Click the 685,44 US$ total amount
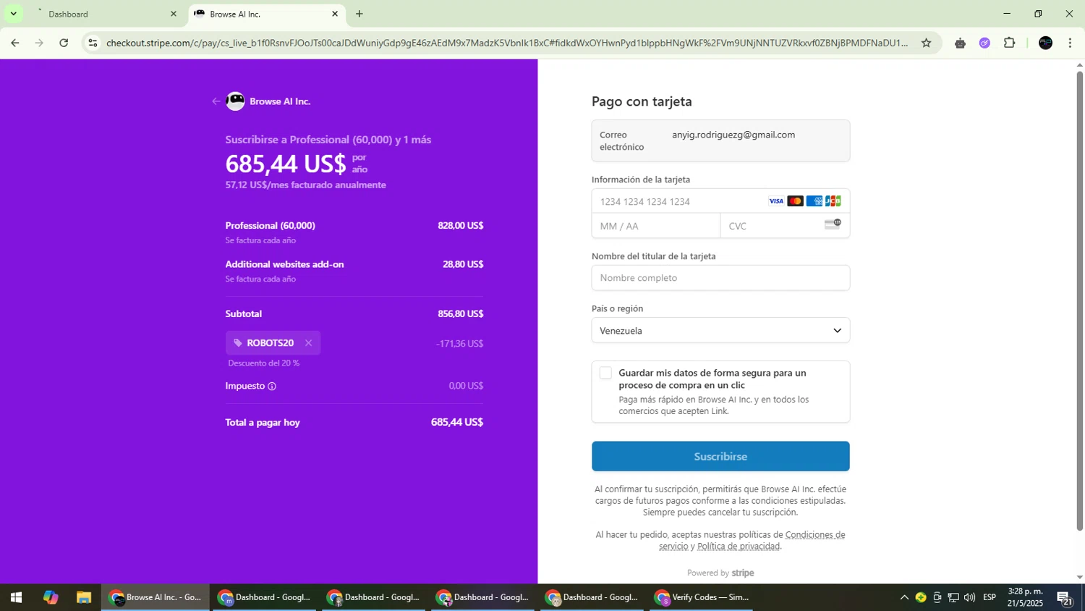Image resolution: width=1085 pixels, height=611 pixels. (457, 422)
